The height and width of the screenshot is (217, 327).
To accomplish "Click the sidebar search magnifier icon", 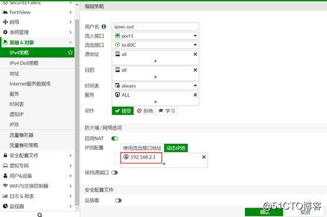I will tap(40, 215).
